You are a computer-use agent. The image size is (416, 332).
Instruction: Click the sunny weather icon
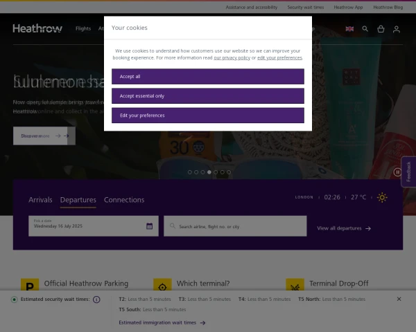(x=382, y=198)
